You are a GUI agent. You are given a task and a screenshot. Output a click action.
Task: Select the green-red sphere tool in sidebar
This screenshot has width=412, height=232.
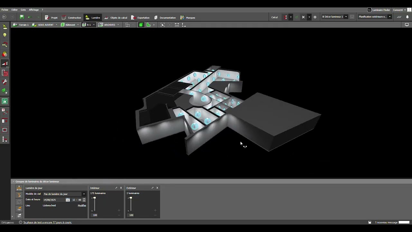(x=5, y=54)
